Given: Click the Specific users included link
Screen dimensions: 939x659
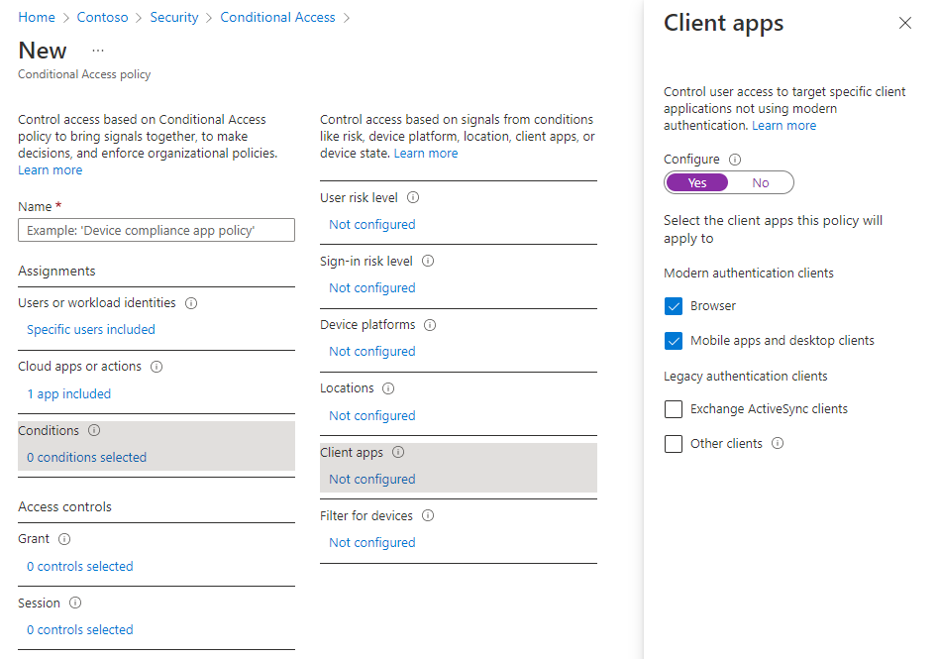Looking at the screenshot, I should coord(91,329).
